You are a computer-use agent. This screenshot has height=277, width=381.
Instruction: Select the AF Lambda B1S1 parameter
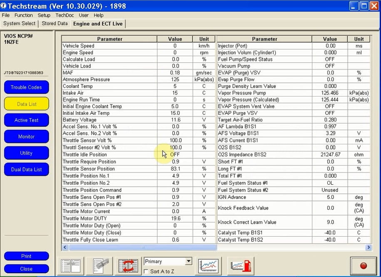[294, 127]
